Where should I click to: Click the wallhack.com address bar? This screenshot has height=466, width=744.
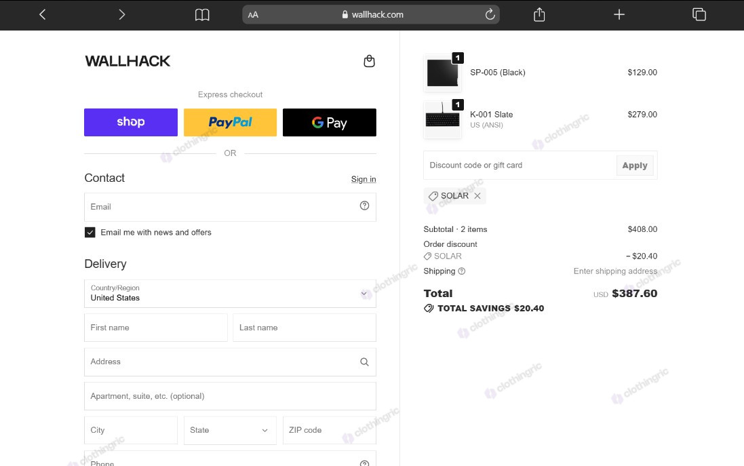point(370,15)
